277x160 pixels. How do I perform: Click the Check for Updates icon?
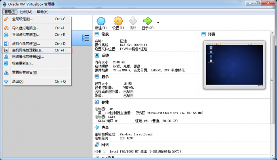click(6, 63)
